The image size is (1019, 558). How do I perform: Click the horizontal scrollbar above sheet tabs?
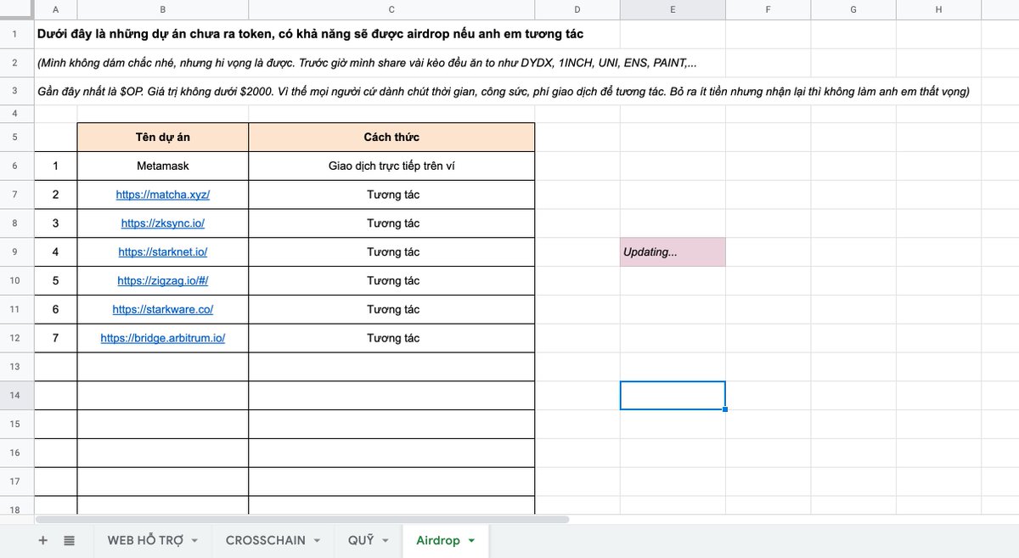[302, 519]
